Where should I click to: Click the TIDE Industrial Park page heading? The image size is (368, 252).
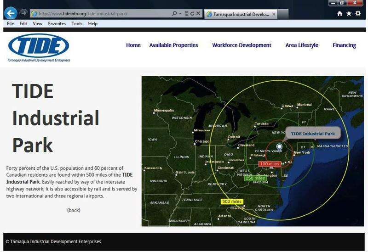click(56, 118)
